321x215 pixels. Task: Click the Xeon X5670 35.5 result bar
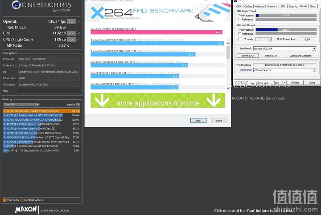coord(157,43)
